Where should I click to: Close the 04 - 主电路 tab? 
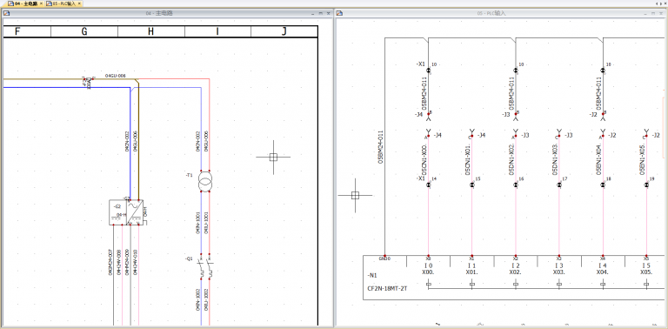[41, 3]
